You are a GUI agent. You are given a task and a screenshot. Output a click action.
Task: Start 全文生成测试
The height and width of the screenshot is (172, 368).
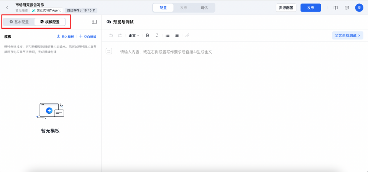pos(348,35)
